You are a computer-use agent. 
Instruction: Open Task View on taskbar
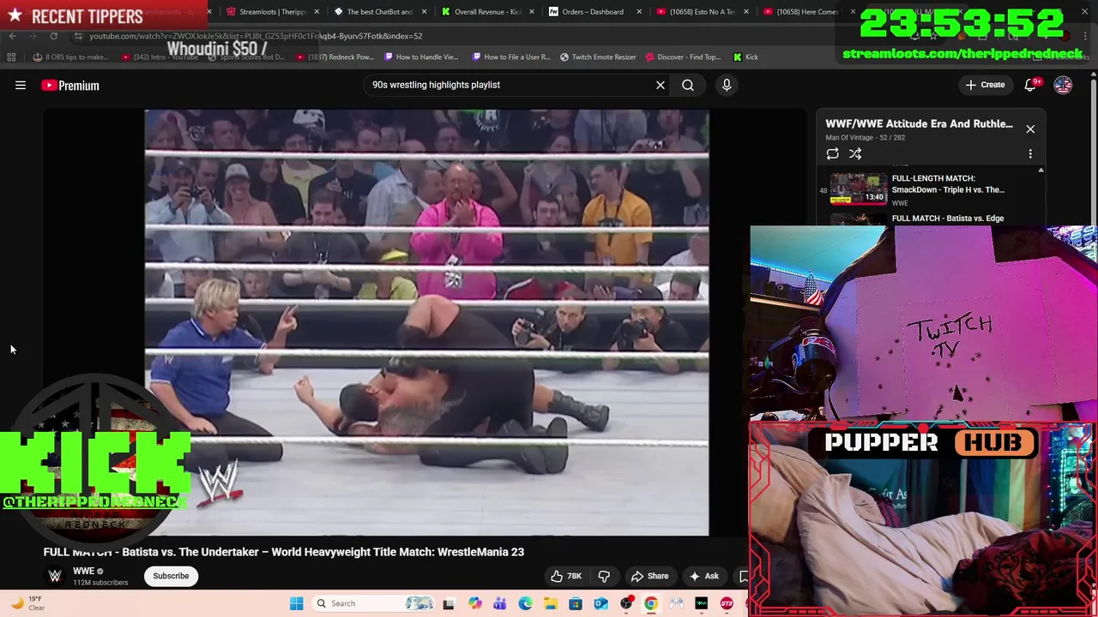pos(448,603)
